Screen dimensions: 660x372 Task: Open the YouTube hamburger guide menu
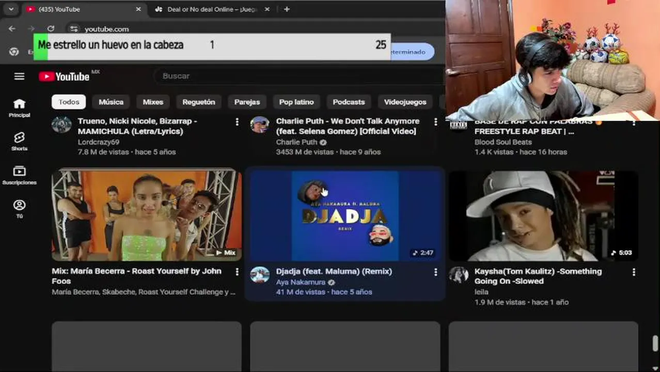click(x=19, y=76)
